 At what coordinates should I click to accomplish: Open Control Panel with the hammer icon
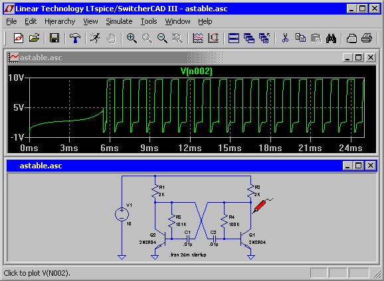(x=75, y=38)
